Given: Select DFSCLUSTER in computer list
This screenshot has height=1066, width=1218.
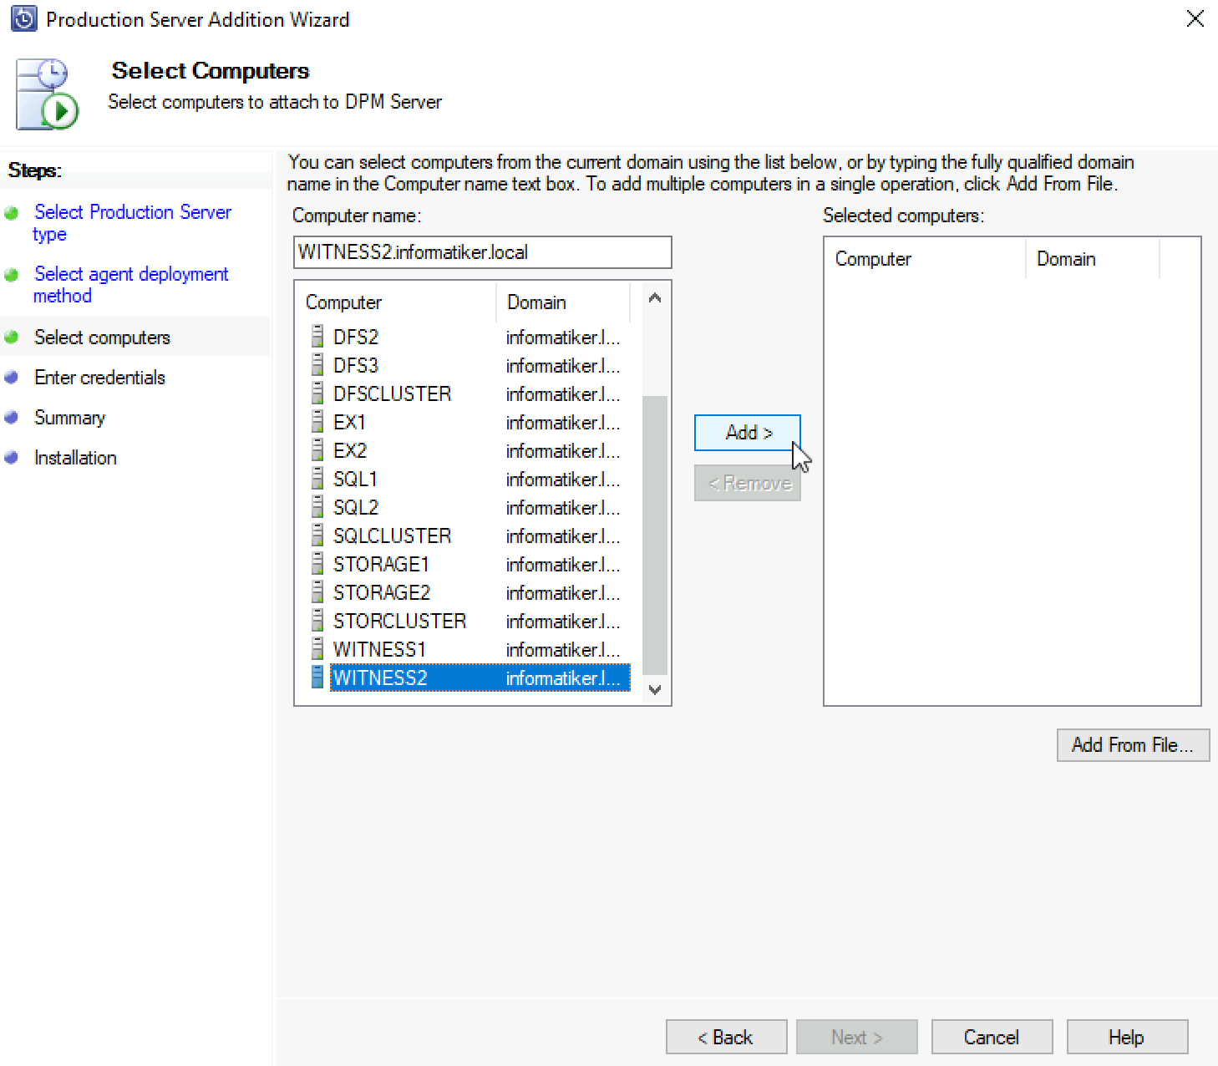Looking at the screenshot, I should tap(469, 393).
